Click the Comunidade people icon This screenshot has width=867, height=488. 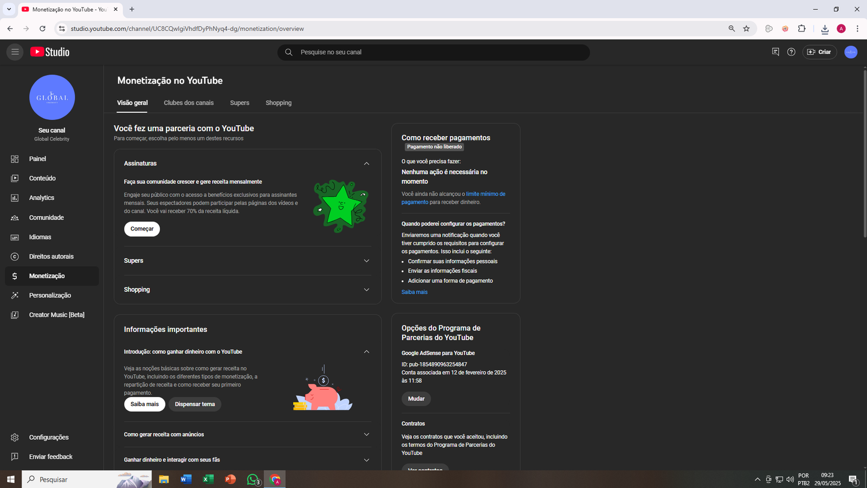[x=15, y=217]
